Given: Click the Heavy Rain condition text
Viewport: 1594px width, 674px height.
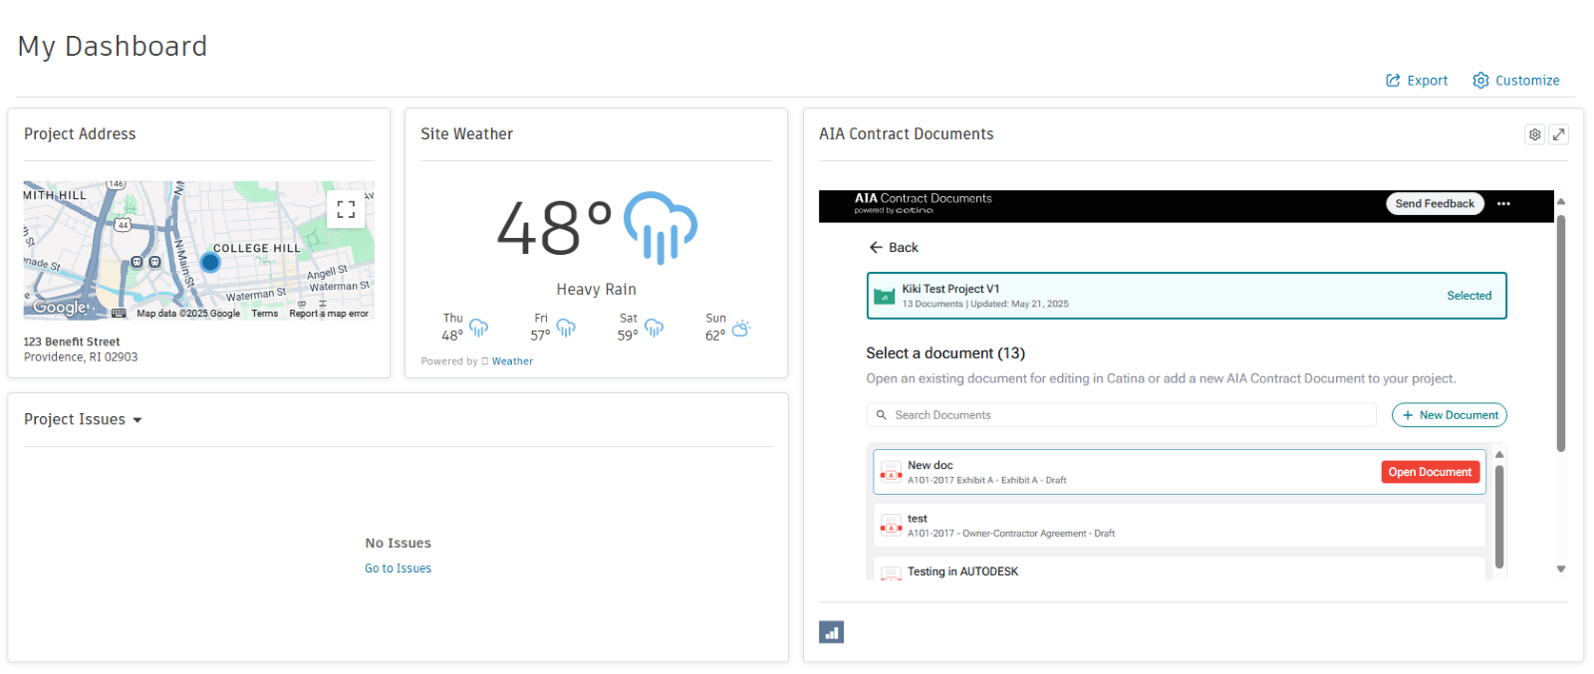Looking at the screenshot, I should [596, 290].
